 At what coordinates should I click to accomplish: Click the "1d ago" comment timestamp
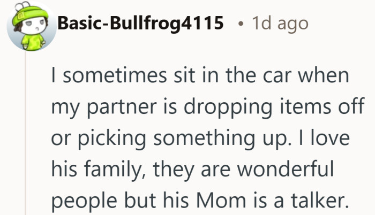tap(280, 24)
